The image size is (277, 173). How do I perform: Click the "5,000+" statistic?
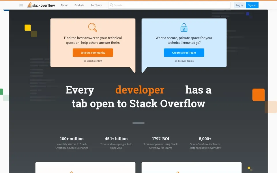point(205,139)
